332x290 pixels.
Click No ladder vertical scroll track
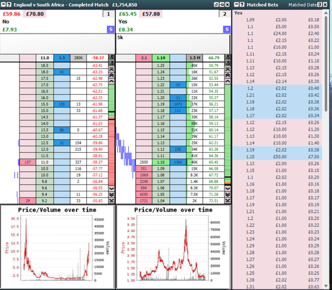pos(112,135)
